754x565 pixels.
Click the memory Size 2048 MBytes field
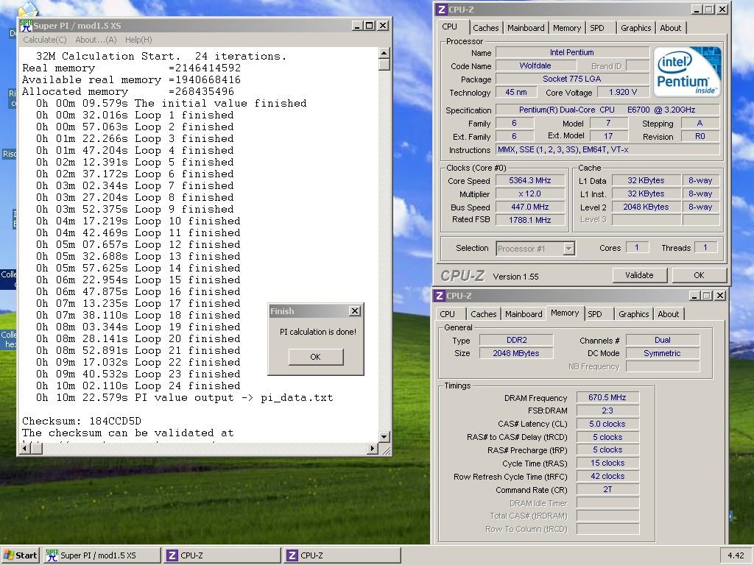(x=516, y=353)
